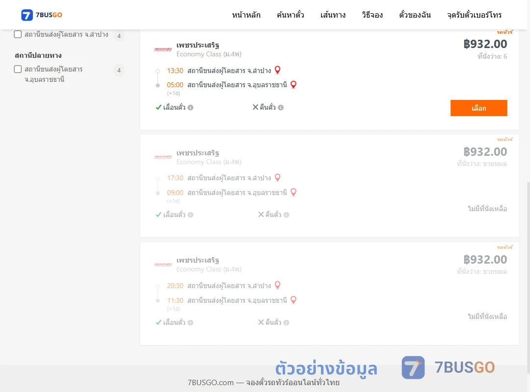Click info icon beside คืนตั๋ว on 17:30 trip

286,215
